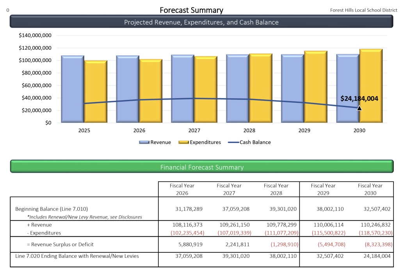Click the $140,000,000 y-axis label
The width and height of the screenshot is (404, 273).
coord(35,35)
